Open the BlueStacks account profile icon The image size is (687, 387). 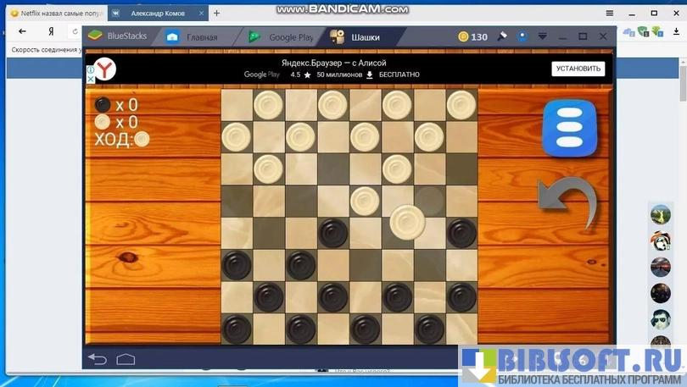point(522,36)
